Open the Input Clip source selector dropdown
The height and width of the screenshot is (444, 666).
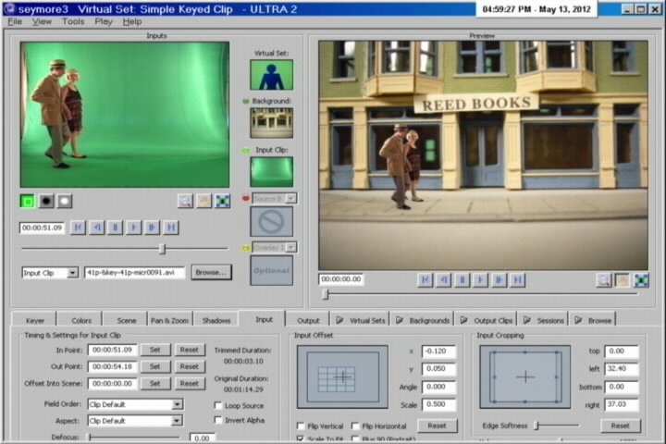pyautogui.click(x=73, y=273)
